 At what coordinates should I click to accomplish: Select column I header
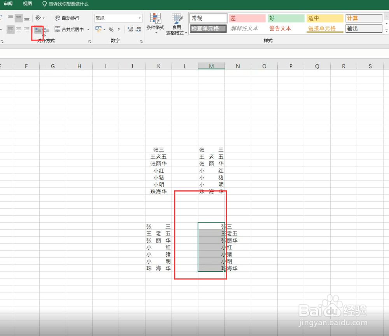click(x=106, y=66)
